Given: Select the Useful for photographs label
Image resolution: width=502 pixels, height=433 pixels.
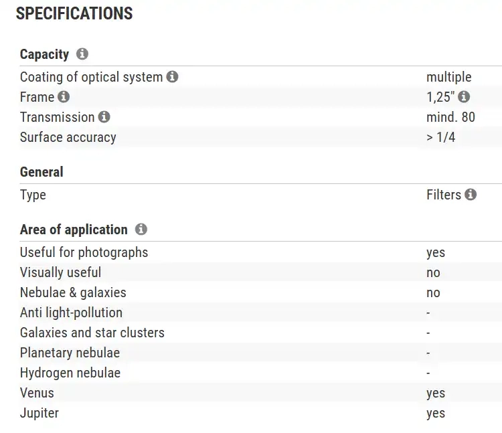Looking at the screenshot, I should 84,252.
